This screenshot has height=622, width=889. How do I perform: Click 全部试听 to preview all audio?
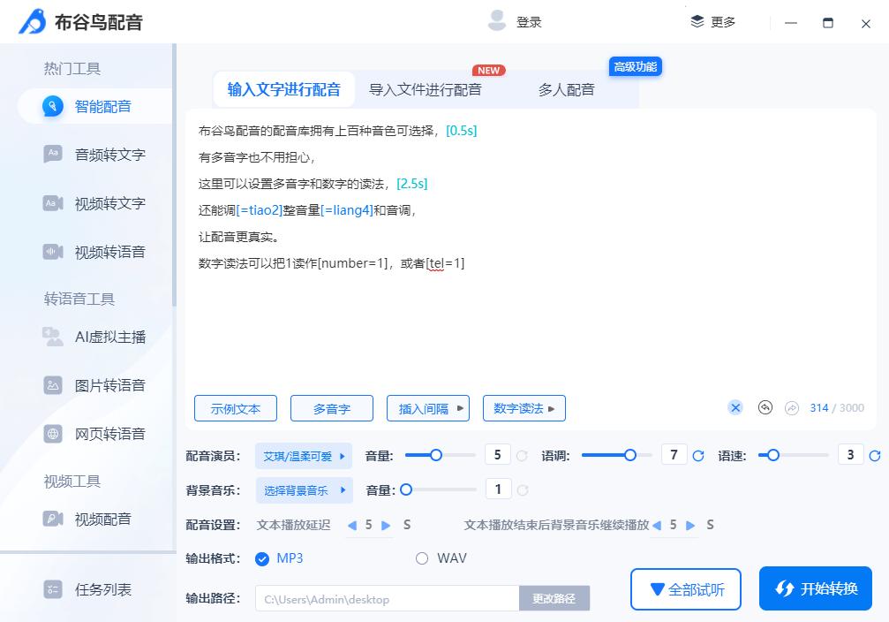[x=686, y=588]
